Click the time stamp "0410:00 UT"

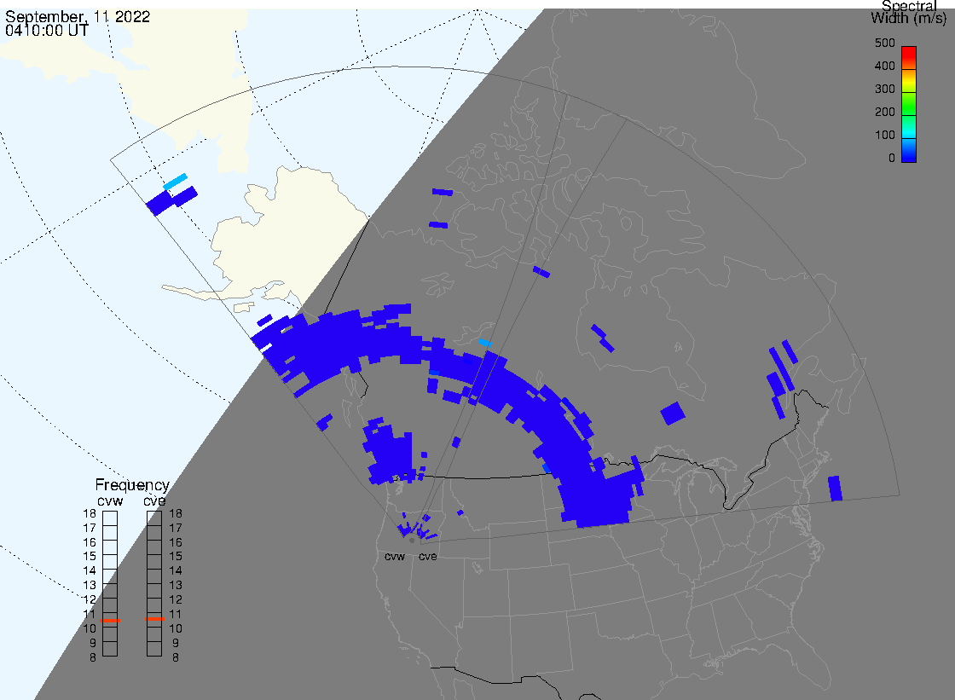pyautogui.click(x=47, y=31)
